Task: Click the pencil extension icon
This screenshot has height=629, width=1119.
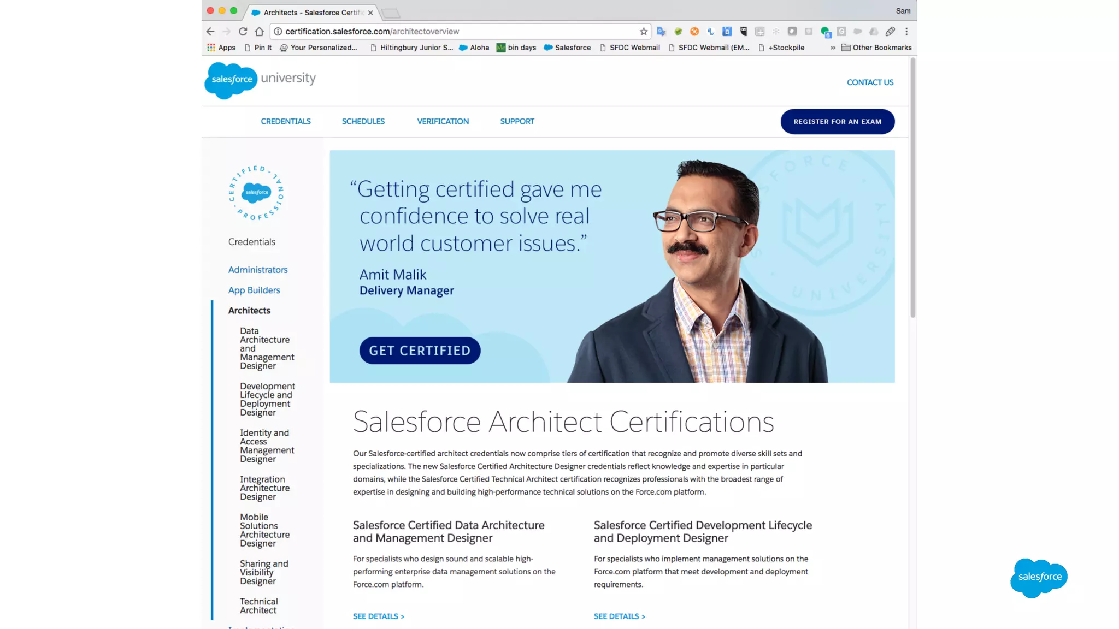Action: click(890, 32)
